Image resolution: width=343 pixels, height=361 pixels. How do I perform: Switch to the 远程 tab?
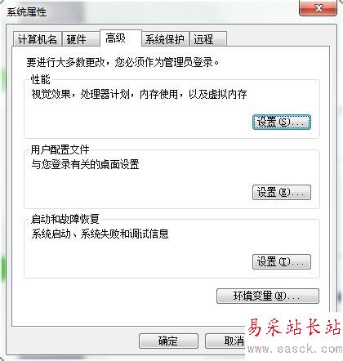(x=208, y=39)
